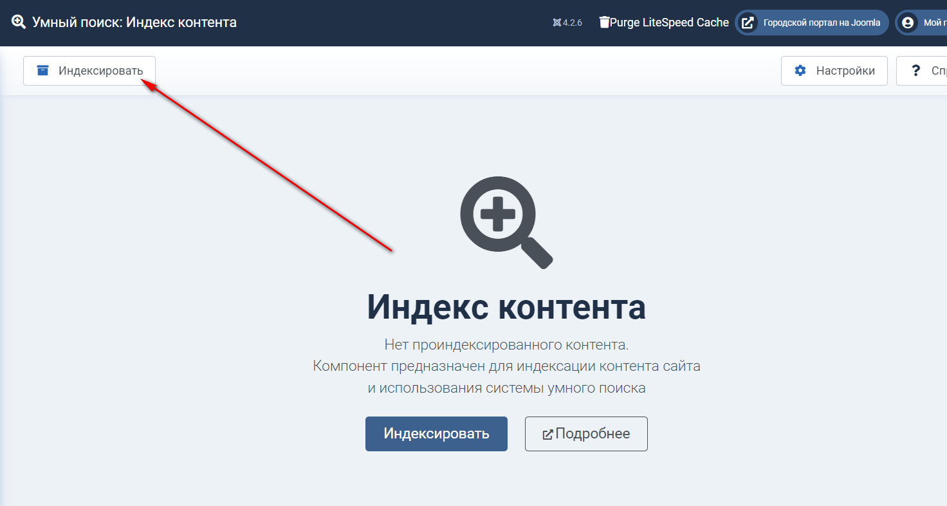
Task: Click the archive box icon in toolbar Индексировать
Action: point(43,71)
